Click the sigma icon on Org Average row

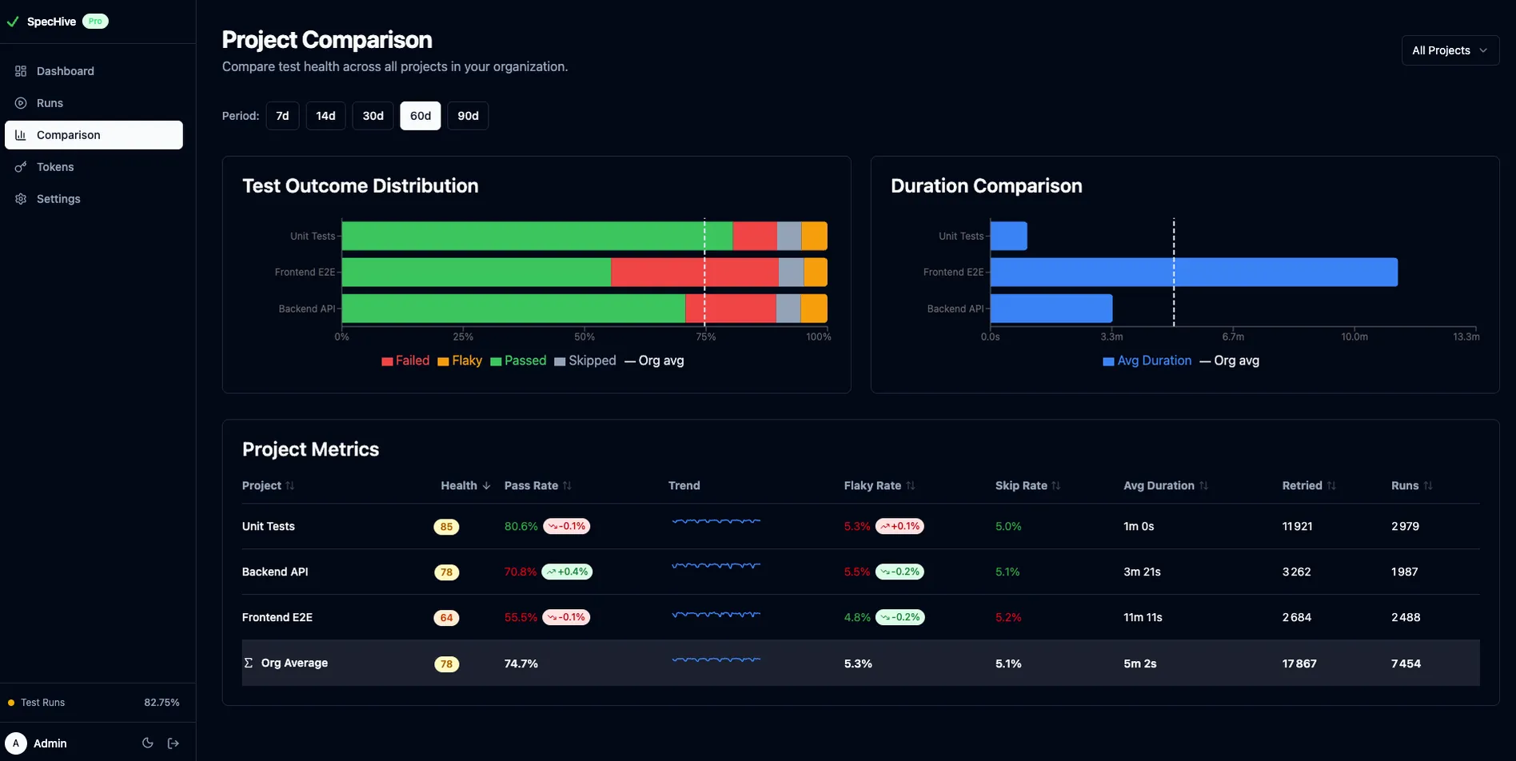248,663
